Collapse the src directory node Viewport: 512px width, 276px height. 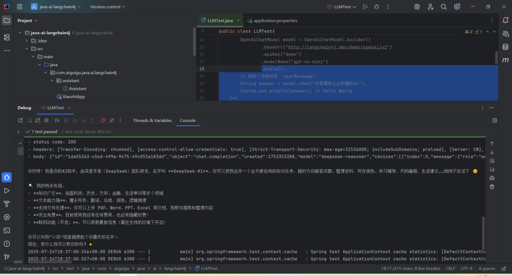point(27,49)
